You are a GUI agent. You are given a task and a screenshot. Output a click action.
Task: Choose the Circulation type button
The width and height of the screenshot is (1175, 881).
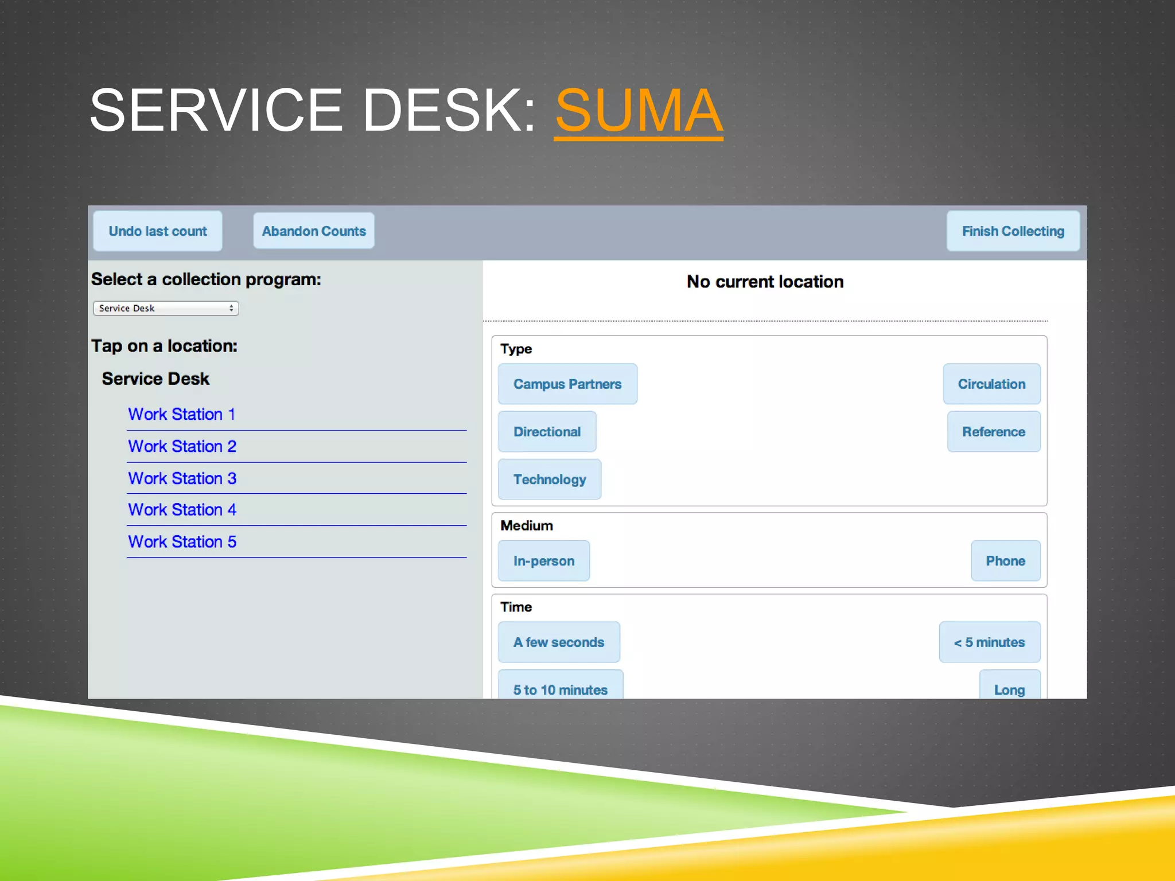point(991,384)
